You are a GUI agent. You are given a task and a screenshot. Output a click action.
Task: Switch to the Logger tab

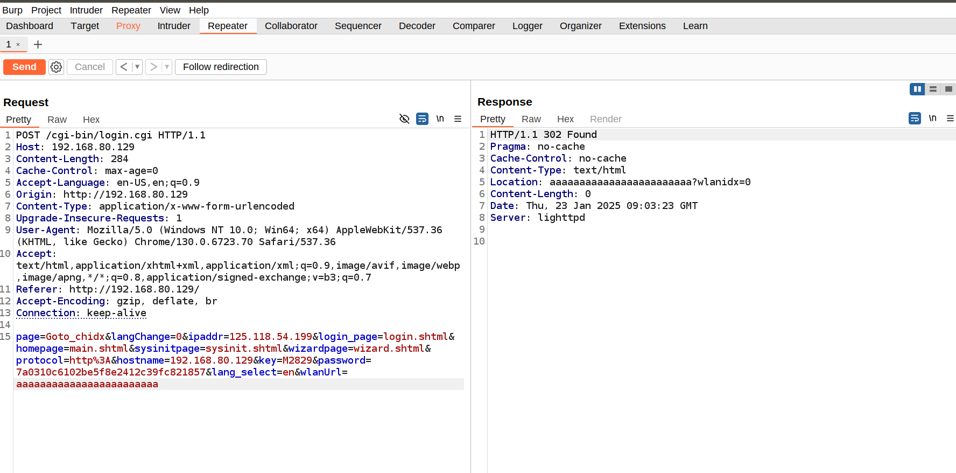(x=528, y=26)
